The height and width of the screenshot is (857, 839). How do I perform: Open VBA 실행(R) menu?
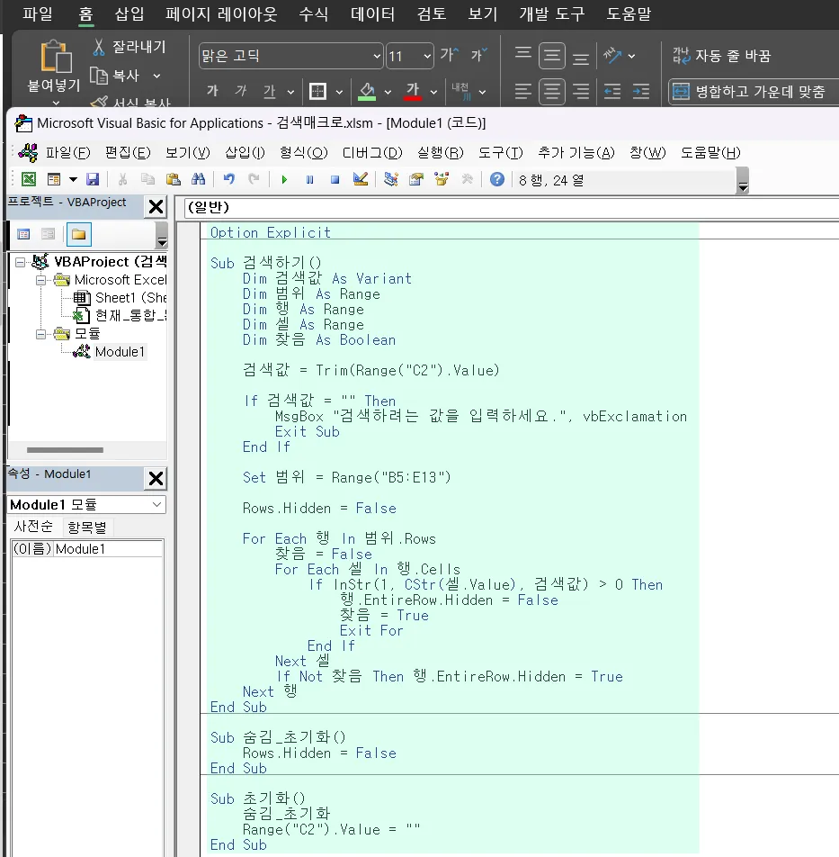[440, 152]
